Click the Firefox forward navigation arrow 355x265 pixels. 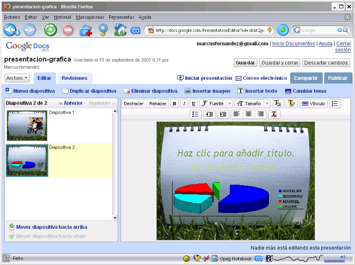[30, 30]
